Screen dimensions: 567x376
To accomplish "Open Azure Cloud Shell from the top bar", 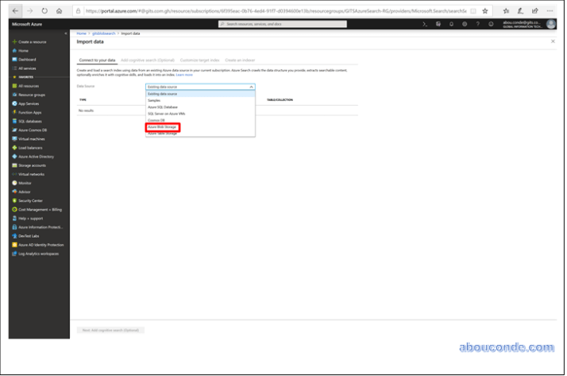I will click(426, 25).
